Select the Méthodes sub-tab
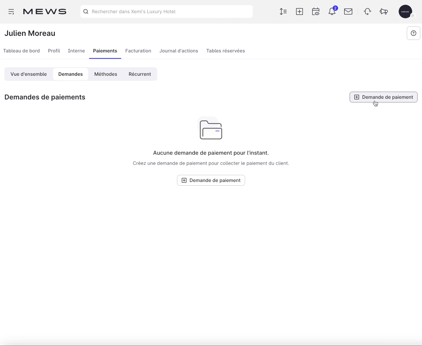 [x=106, y=74]
